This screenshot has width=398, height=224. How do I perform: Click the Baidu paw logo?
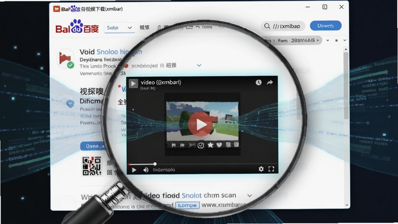pyautogui.click(x=77, y=26)
